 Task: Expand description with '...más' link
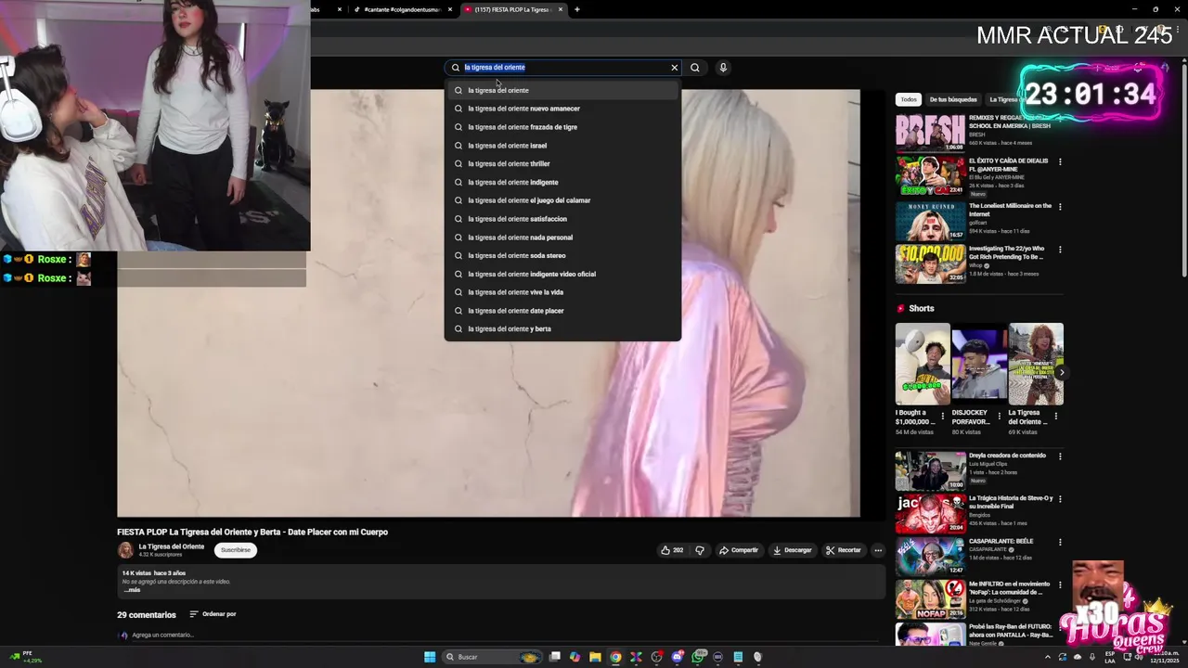pyautogui.click(x=133, y=590)
